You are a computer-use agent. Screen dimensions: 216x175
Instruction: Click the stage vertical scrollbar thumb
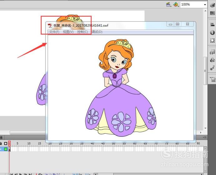(205, 71)
